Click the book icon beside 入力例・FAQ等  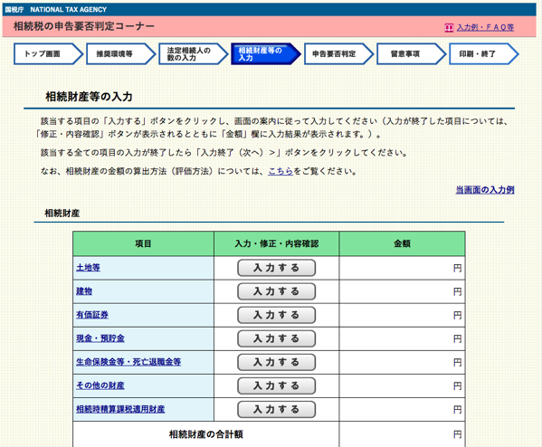pos(449,28)
